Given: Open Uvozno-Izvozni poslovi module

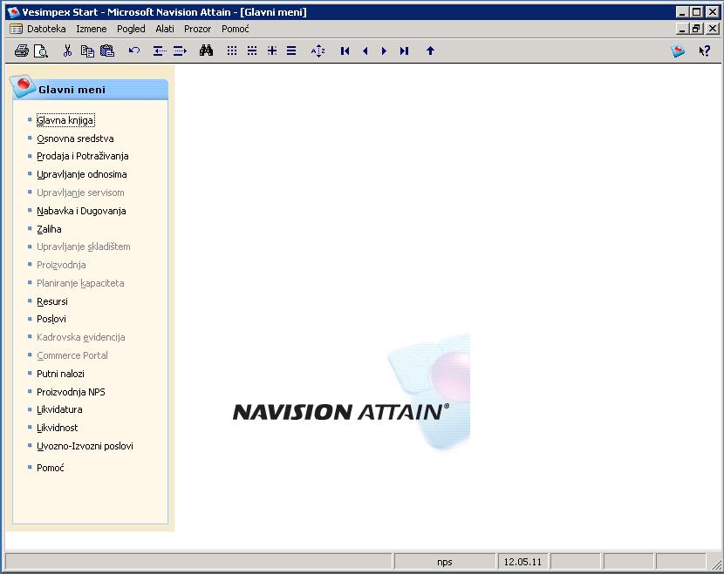Looking at the screenshot, I should pyautogui.click(x=85, y=446).
